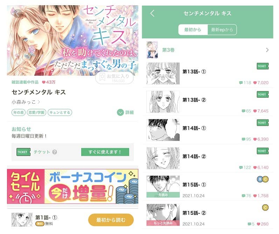Select the 恋愛/学園 genre tag
The image size is (279, 234).
(36, 112)
